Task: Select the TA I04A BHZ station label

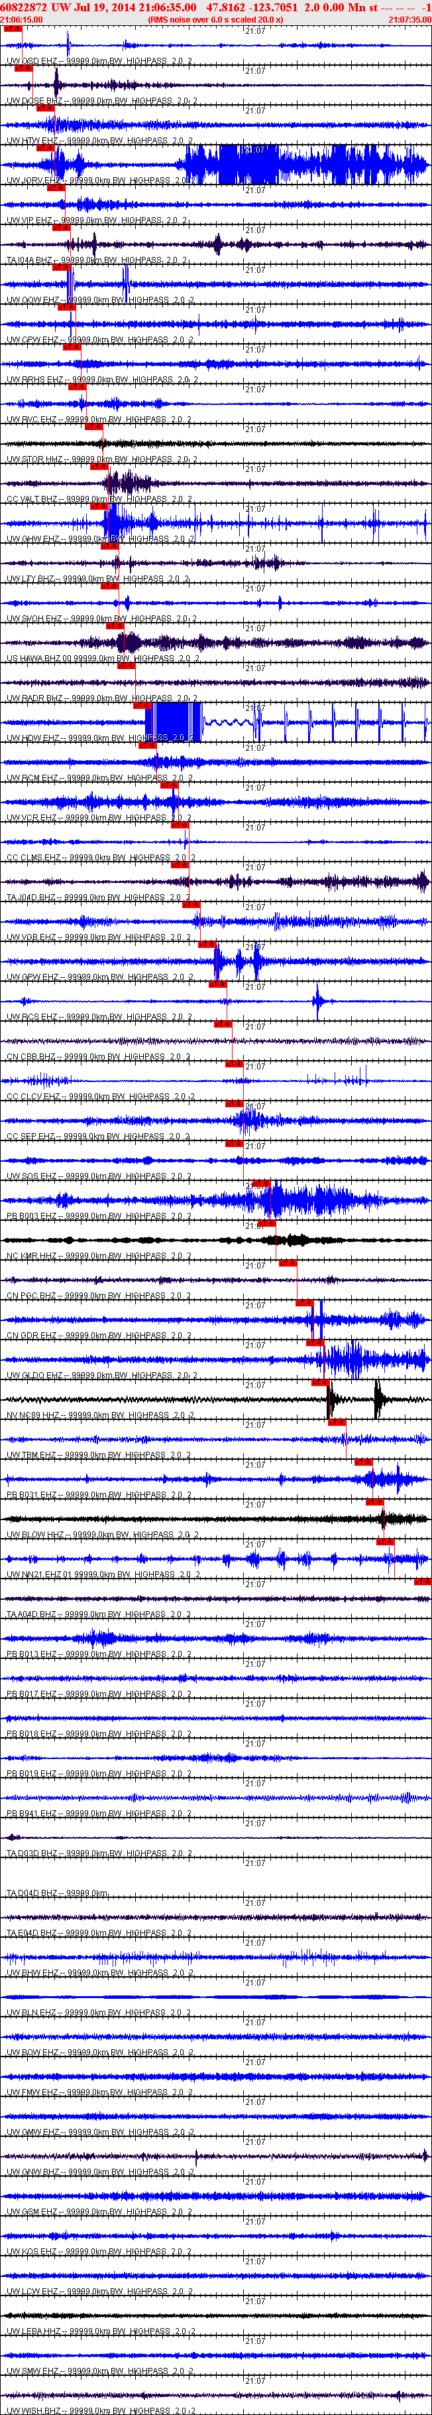Action: tap(97, 260)
